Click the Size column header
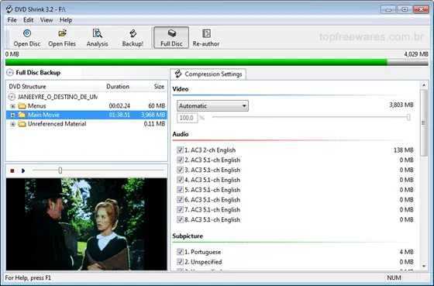434x286 pixels. [150, 86]
